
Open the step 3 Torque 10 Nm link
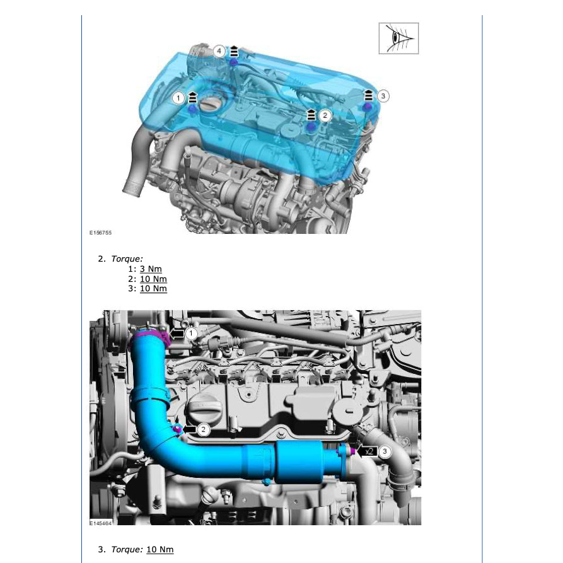point(160,549)
